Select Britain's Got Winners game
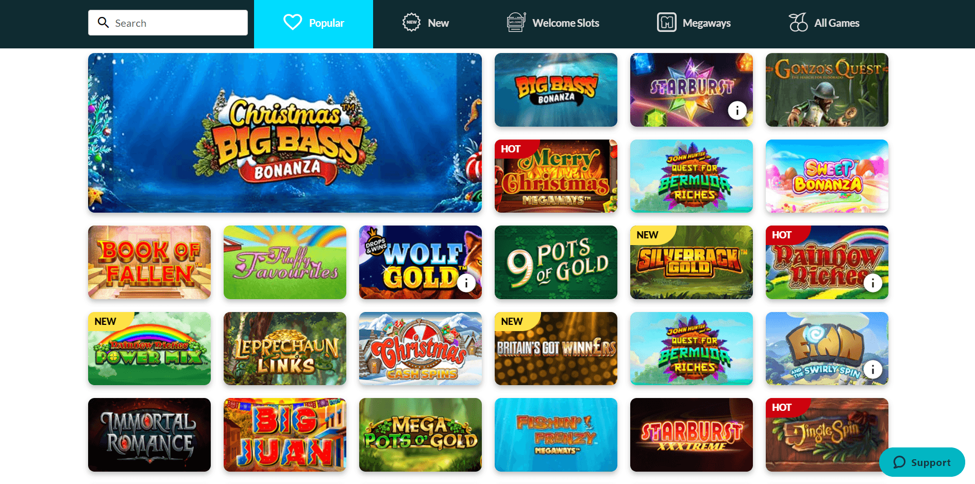Screen dimensions: 975x484 coord(556,349)
